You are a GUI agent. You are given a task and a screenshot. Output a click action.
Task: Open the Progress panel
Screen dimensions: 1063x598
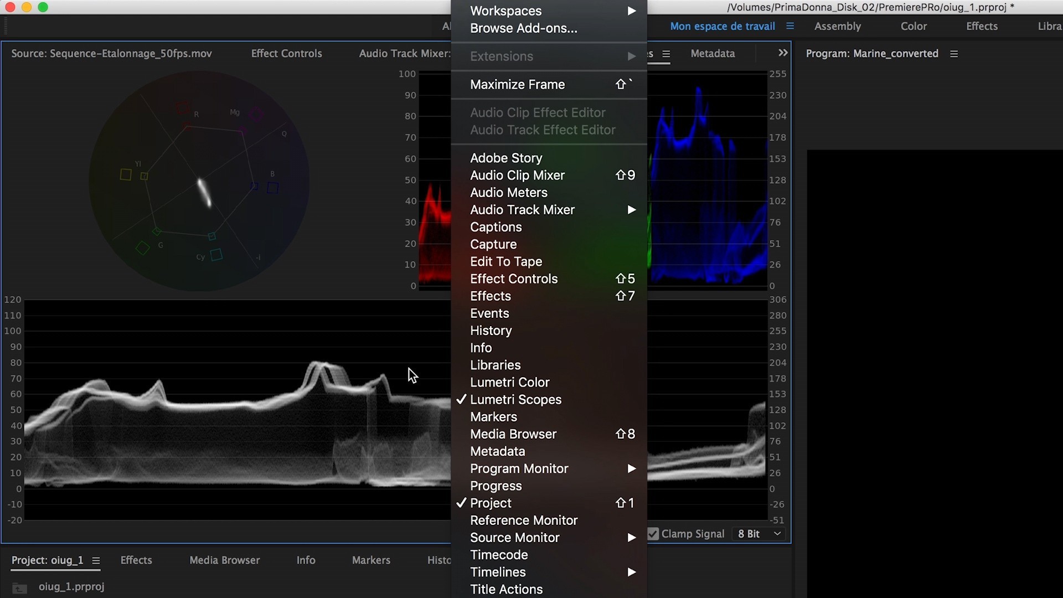(549, 486)
